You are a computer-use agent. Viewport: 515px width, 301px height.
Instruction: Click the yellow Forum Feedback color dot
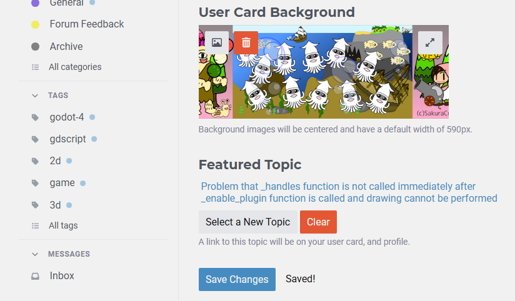click(x=36, y=25)
